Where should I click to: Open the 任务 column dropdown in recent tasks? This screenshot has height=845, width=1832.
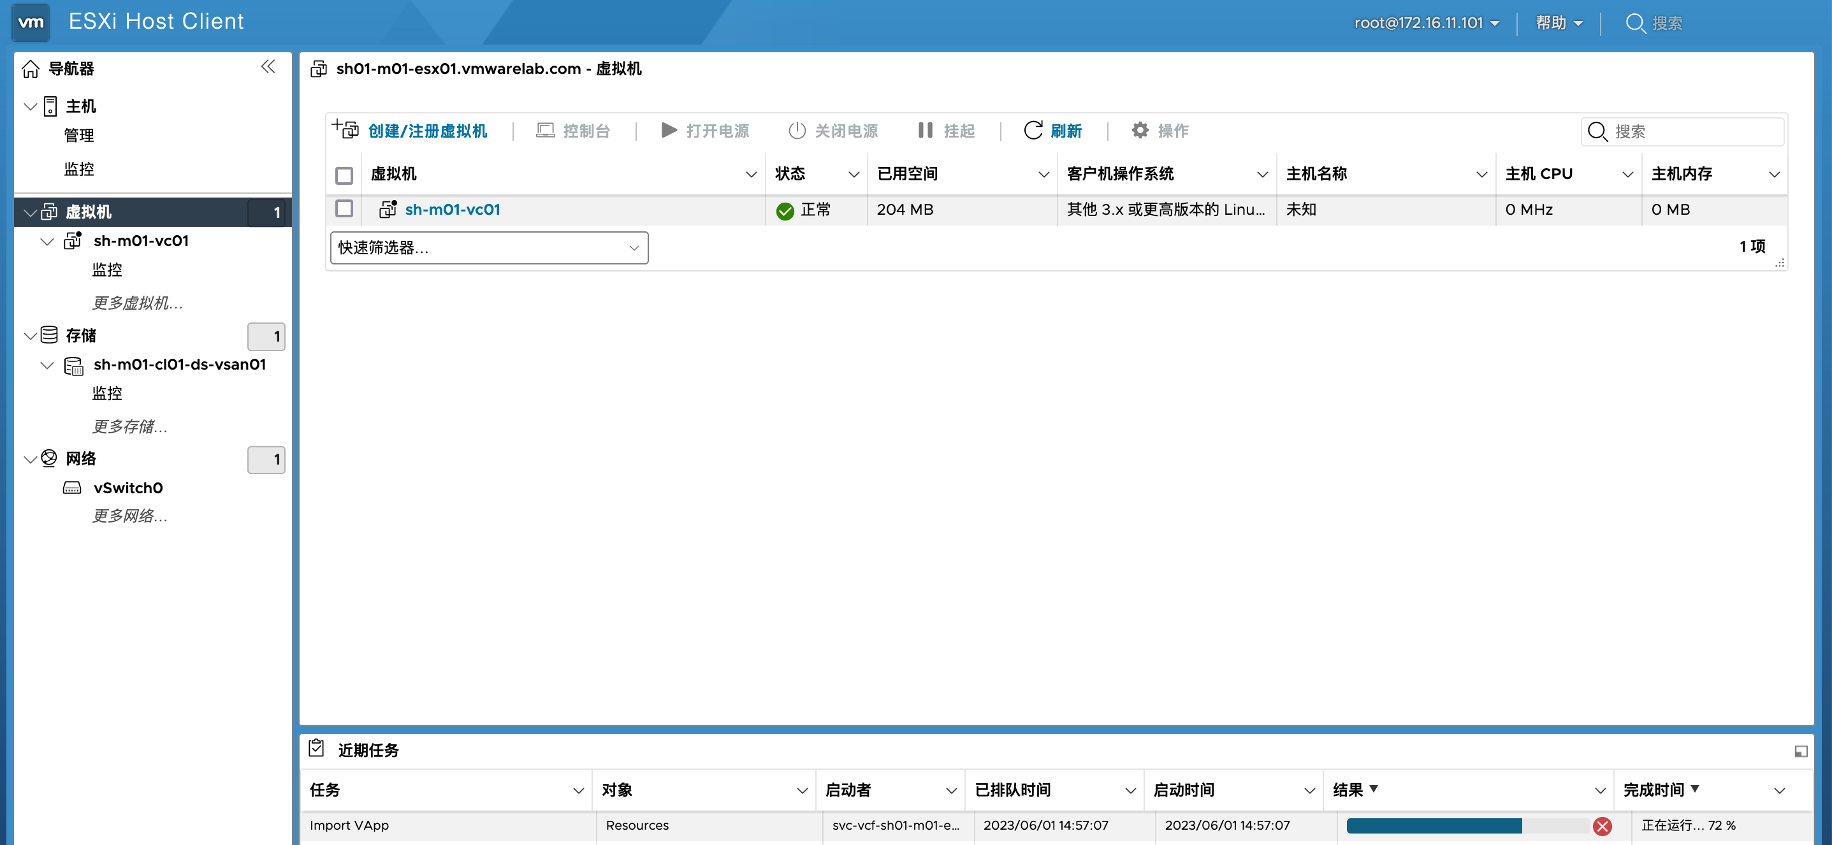tap(579, 791)
